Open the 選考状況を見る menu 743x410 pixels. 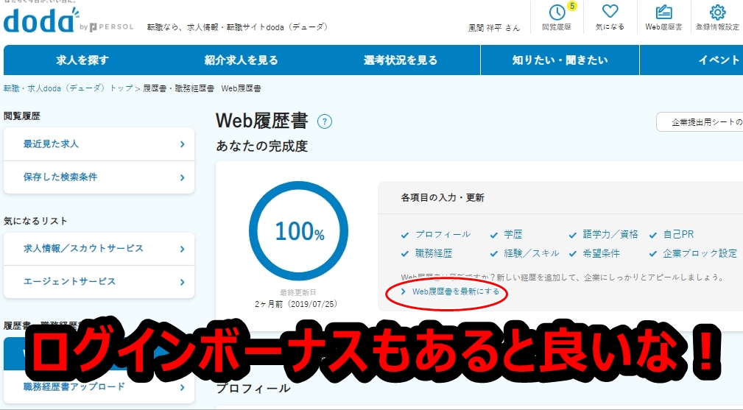tap(401, 60)
